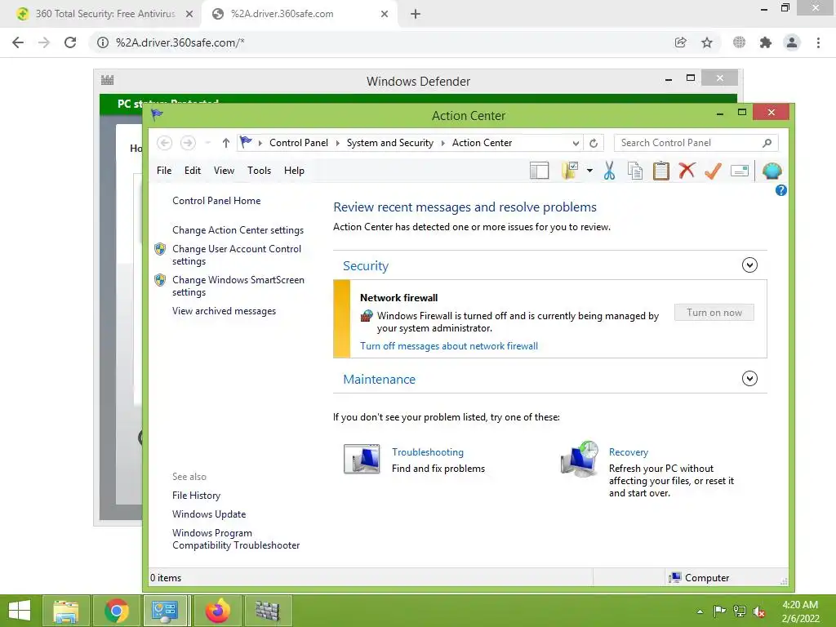Click Turn off messages about network firewall
The image size is (836, 627).
[x=449, y=346]
